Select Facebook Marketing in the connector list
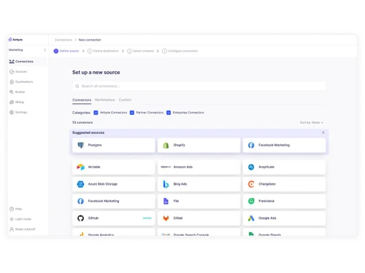The image size is (365, 273). (114, 201)
